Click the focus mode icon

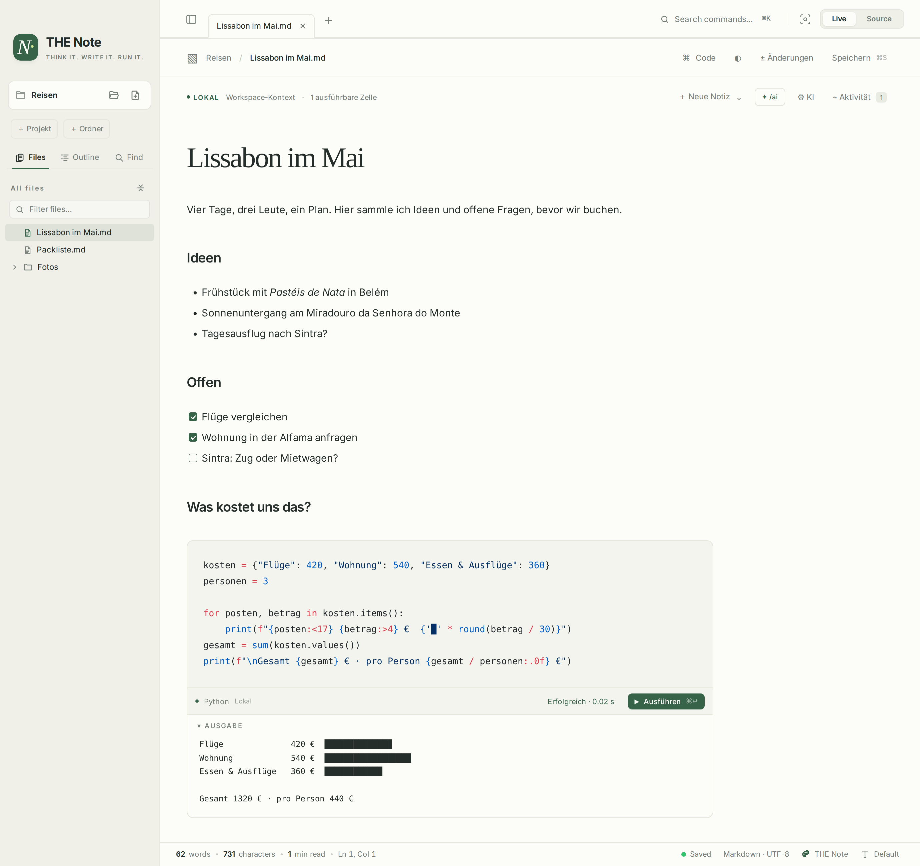click(805, 19)
